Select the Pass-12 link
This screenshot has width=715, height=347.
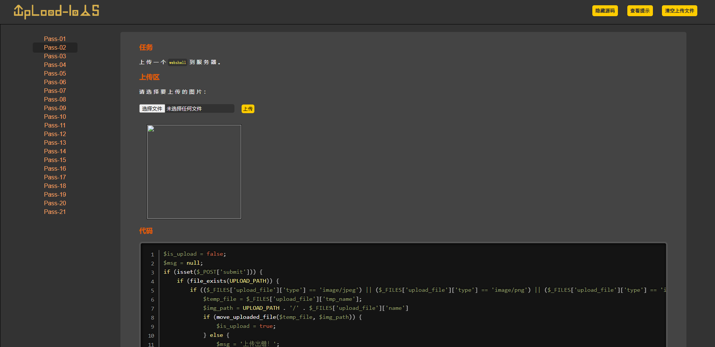55,134
